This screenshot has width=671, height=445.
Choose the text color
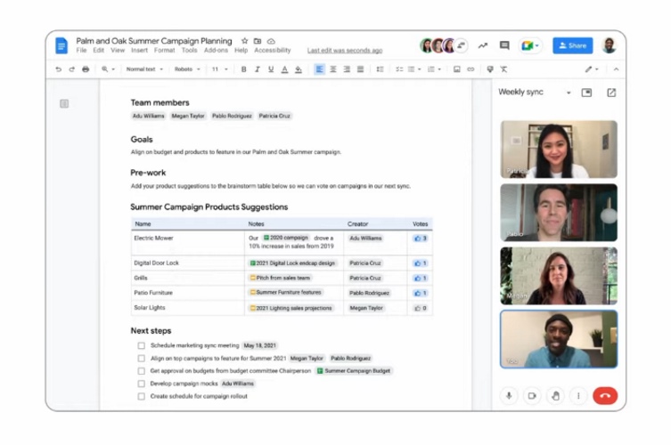coord(284,69)
